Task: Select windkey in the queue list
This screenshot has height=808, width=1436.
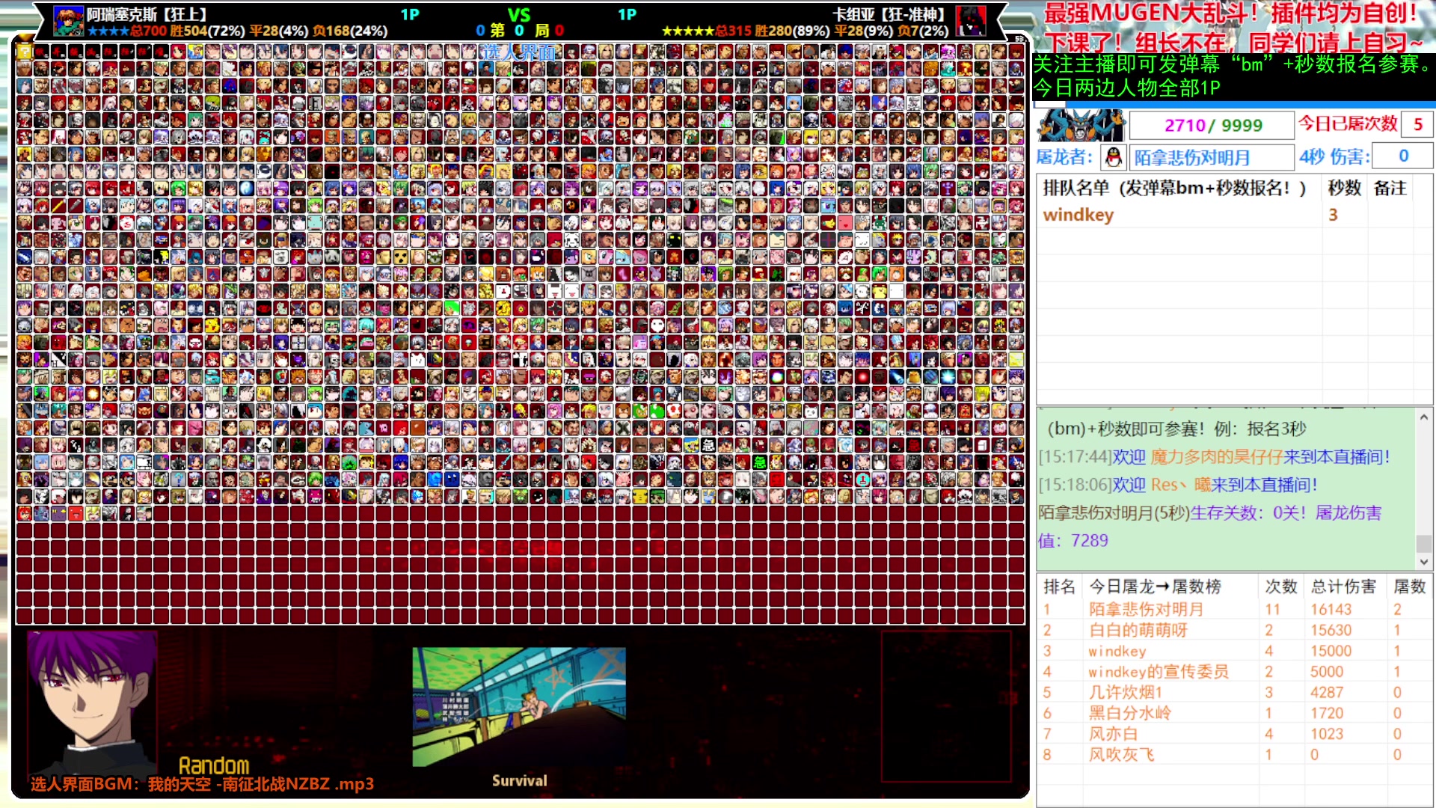Action: click(x=1078, y=215)
